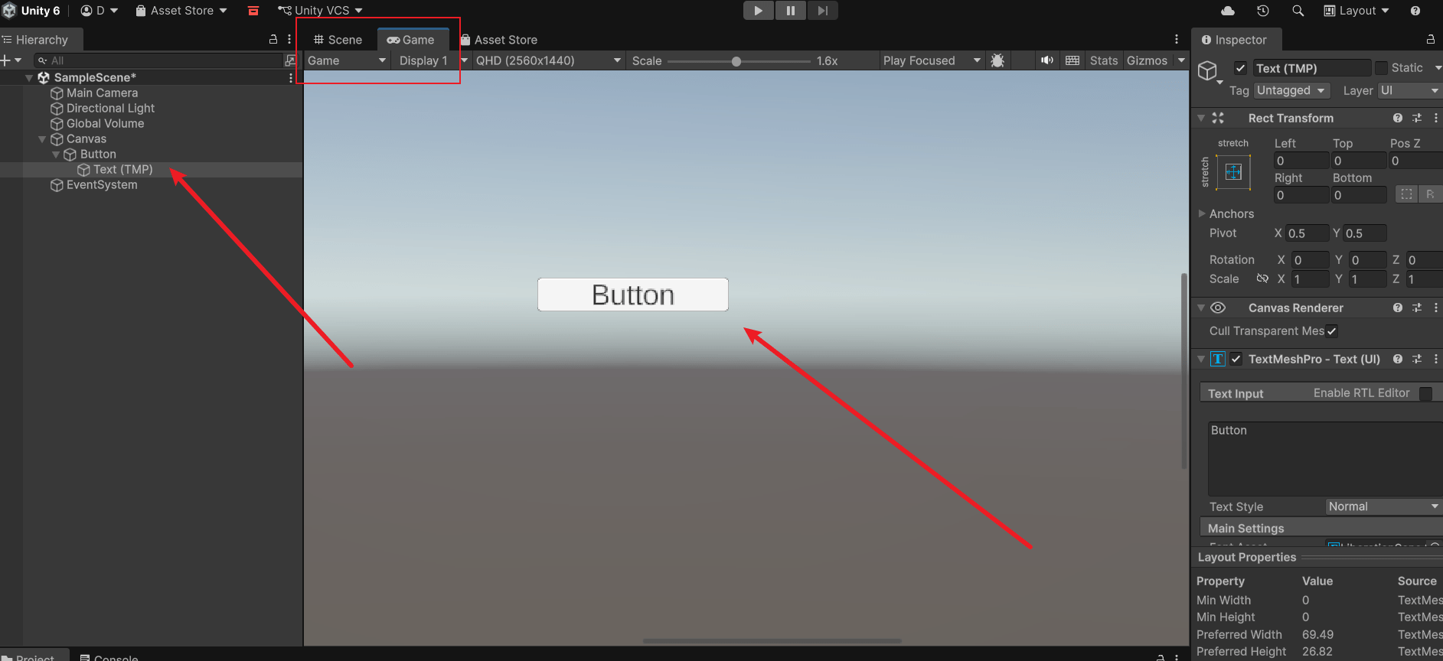
Task: Click the Stats button
Action: point(1103,60)
